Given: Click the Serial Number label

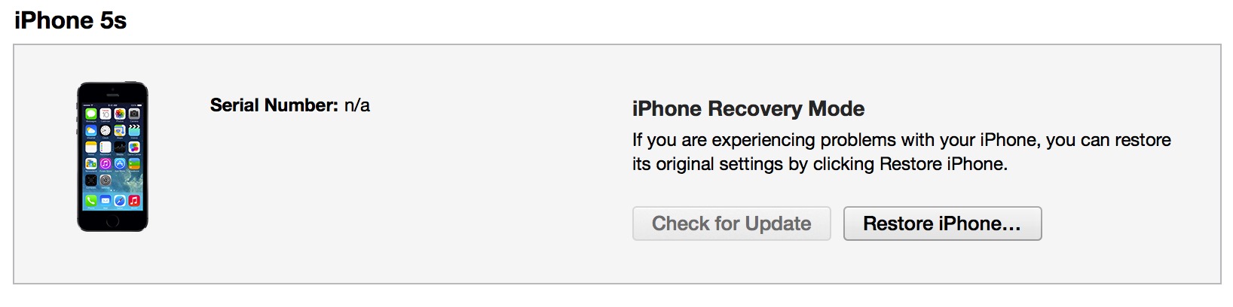Looking at the screenshot, I should 274,105.
